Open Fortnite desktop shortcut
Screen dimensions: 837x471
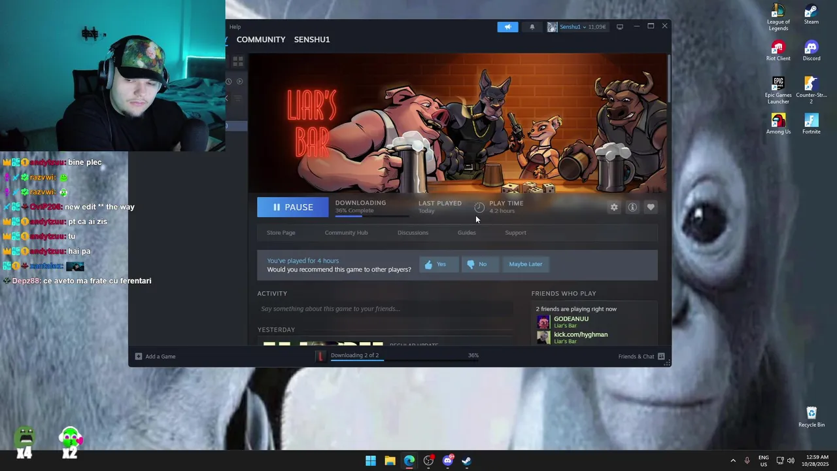pyautogui.click(x=811, y=124)
